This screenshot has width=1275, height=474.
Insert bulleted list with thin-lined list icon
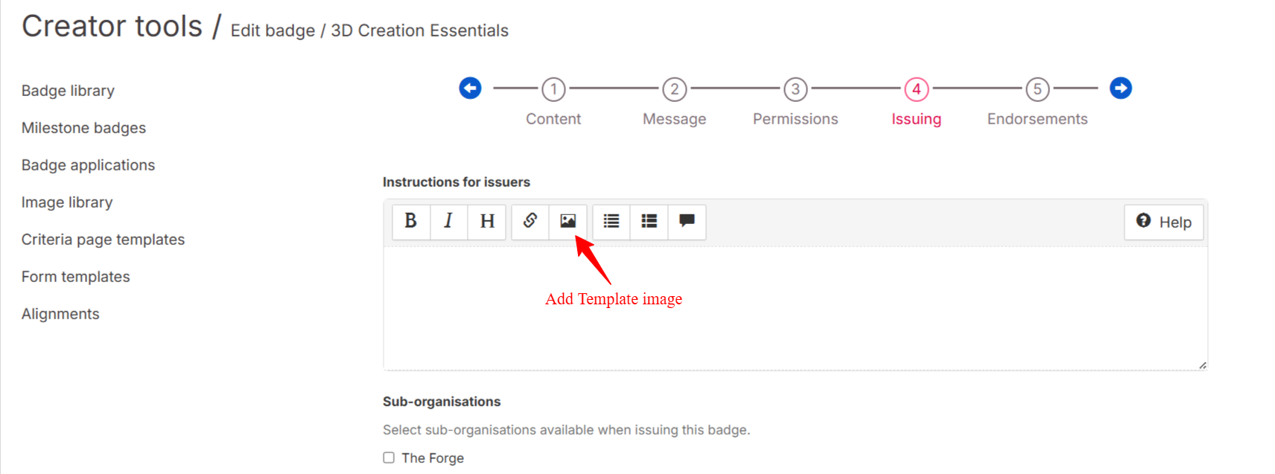611,221
